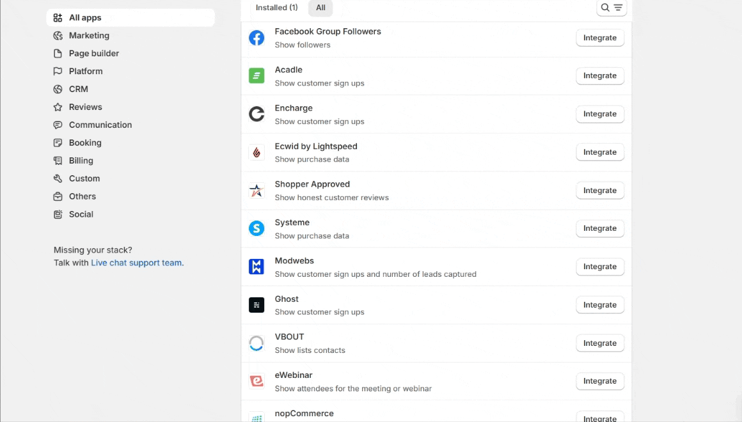Click the Modwebs app icon
This screenshot has height=422, width=742.
(257, 267)
